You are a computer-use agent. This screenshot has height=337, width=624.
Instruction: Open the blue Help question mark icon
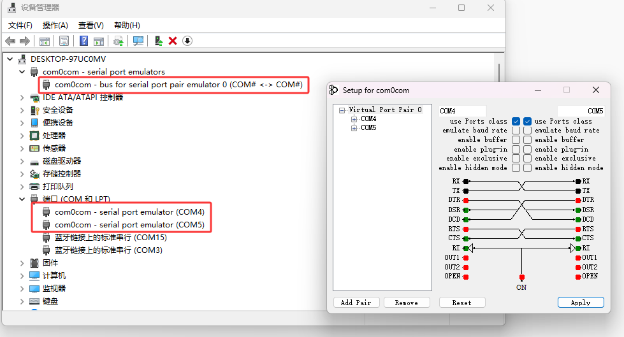pyautogui.click(x=83, y=41)
